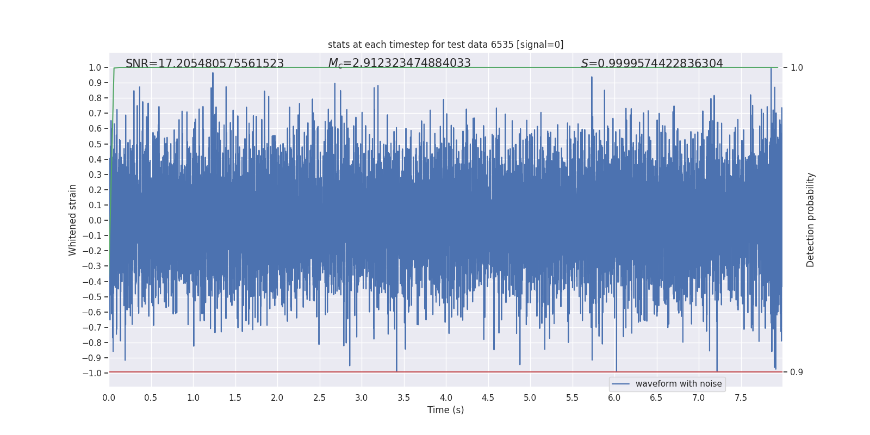Click the 1.0 tick label on time axis
The height and width of the screenshot is (435, 870).
(x=193, y=398)
